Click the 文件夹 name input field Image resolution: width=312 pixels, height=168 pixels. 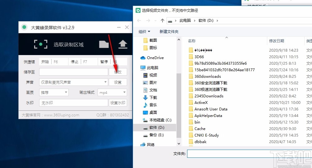[x=250, y=154]
